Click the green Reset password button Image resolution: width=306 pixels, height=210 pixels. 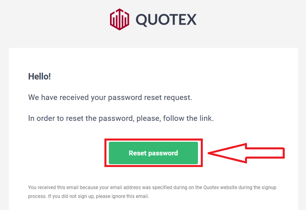click(153, 153)
